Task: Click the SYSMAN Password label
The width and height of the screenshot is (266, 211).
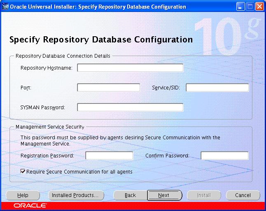Action: [42, 108]
